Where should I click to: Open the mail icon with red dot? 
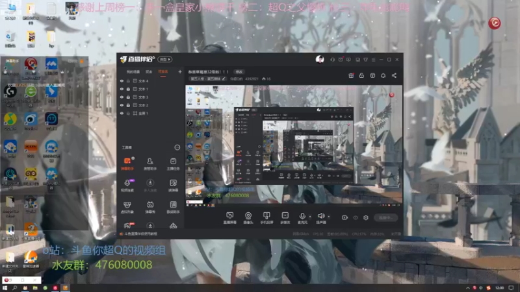click(341, 60)
